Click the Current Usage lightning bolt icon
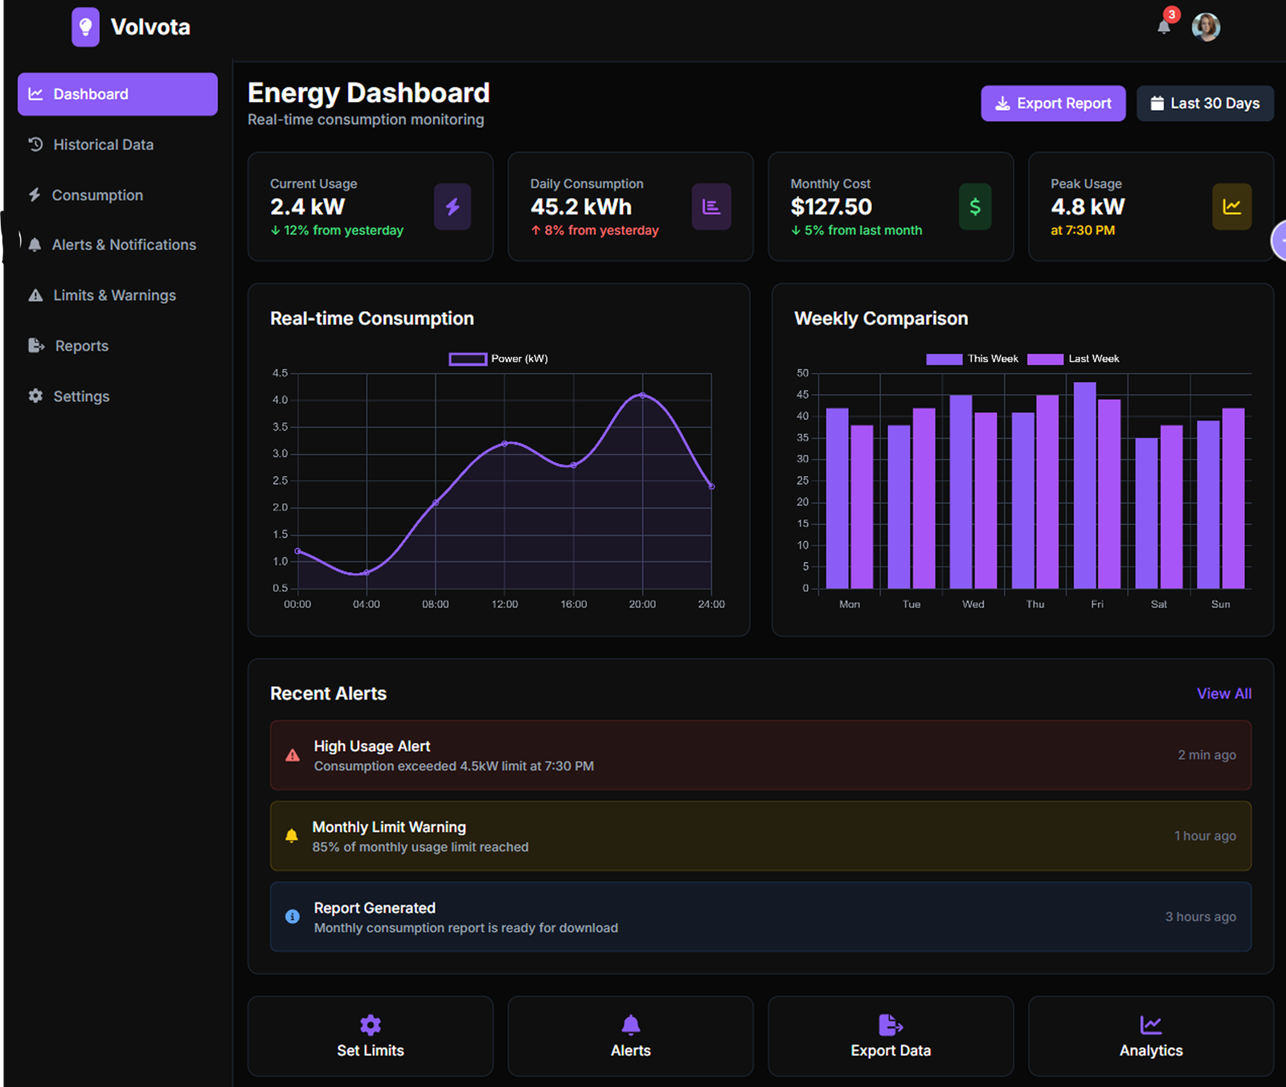Image resolution: width=1286 pixels, height=1087 pixels. point(453,207)
